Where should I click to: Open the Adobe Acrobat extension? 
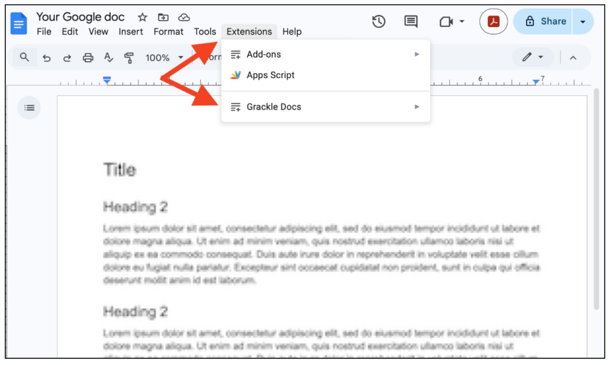click(493, 21)
